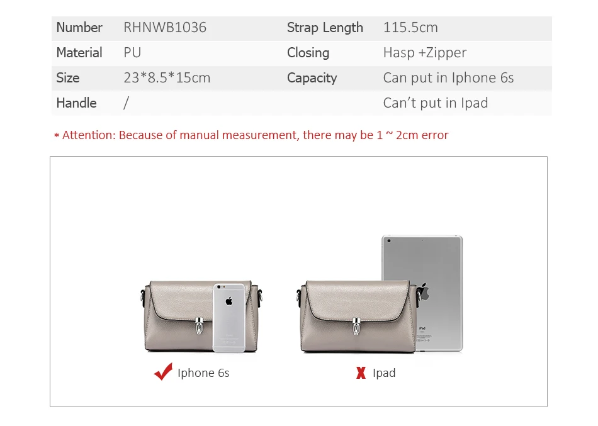Select the gray iPad image
The image size is (598, 426).
(422, 293)
